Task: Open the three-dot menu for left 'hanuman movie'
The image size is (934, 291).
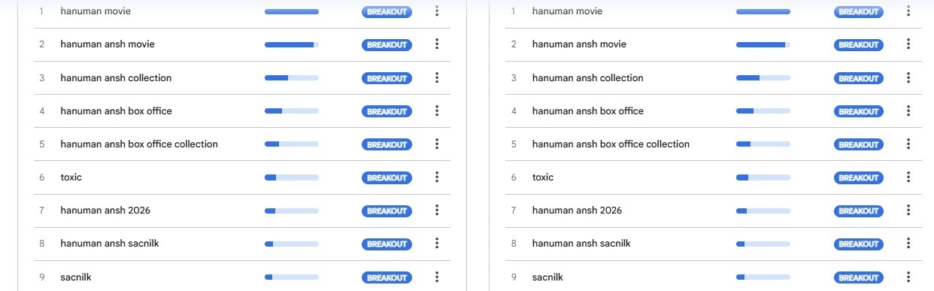Action: coord(437,11)
